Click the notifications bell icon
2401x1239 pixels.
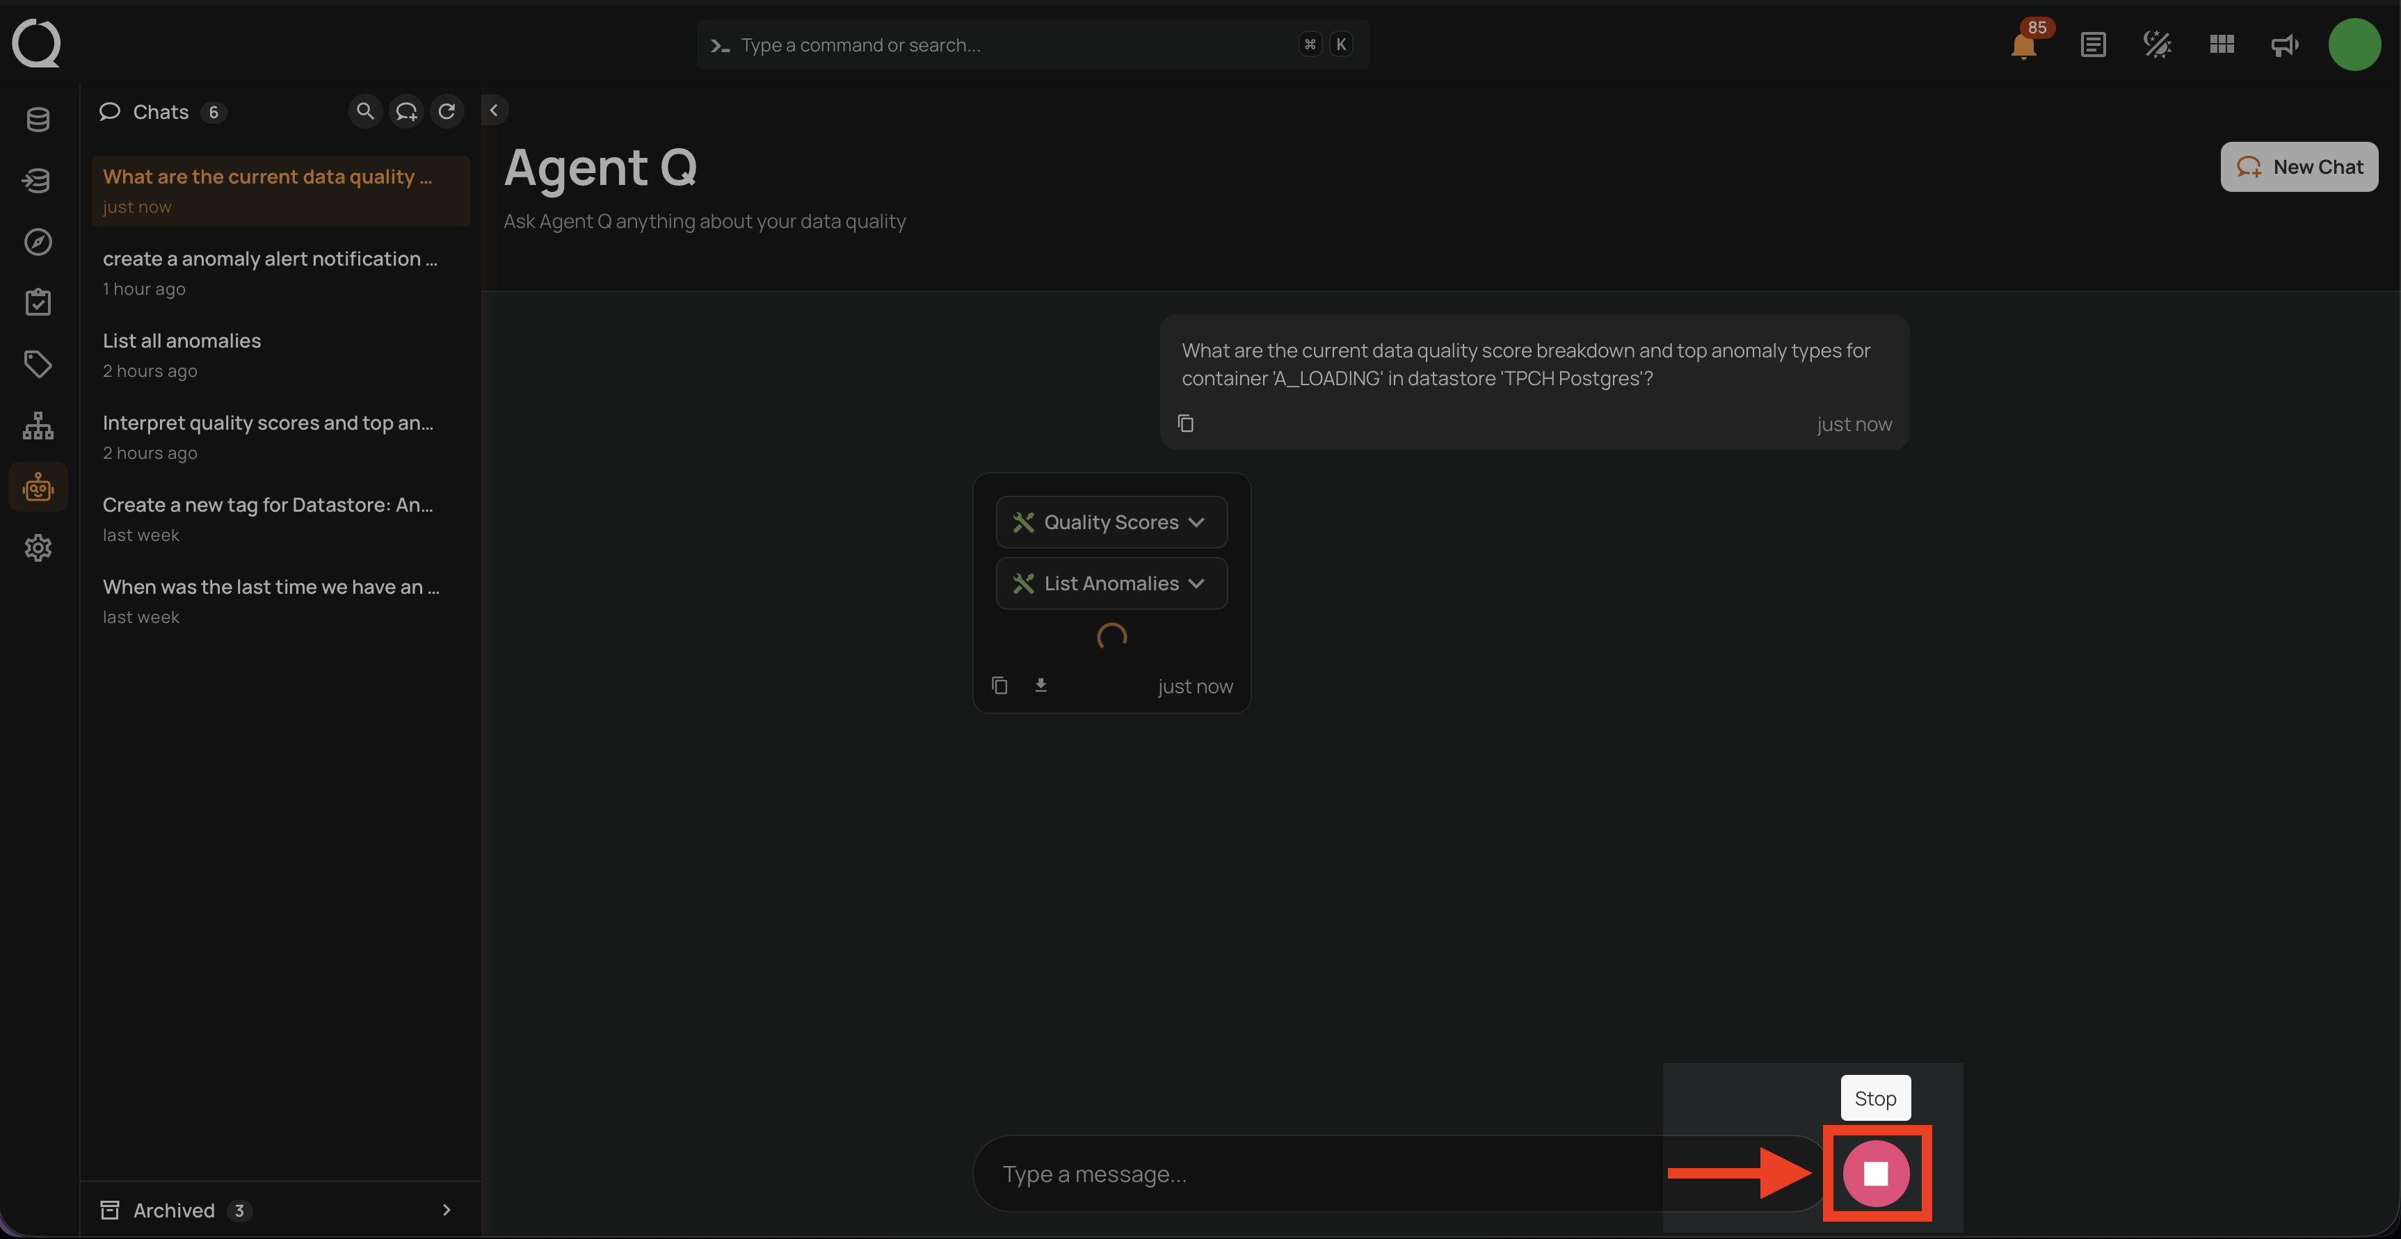(2023, 44)
